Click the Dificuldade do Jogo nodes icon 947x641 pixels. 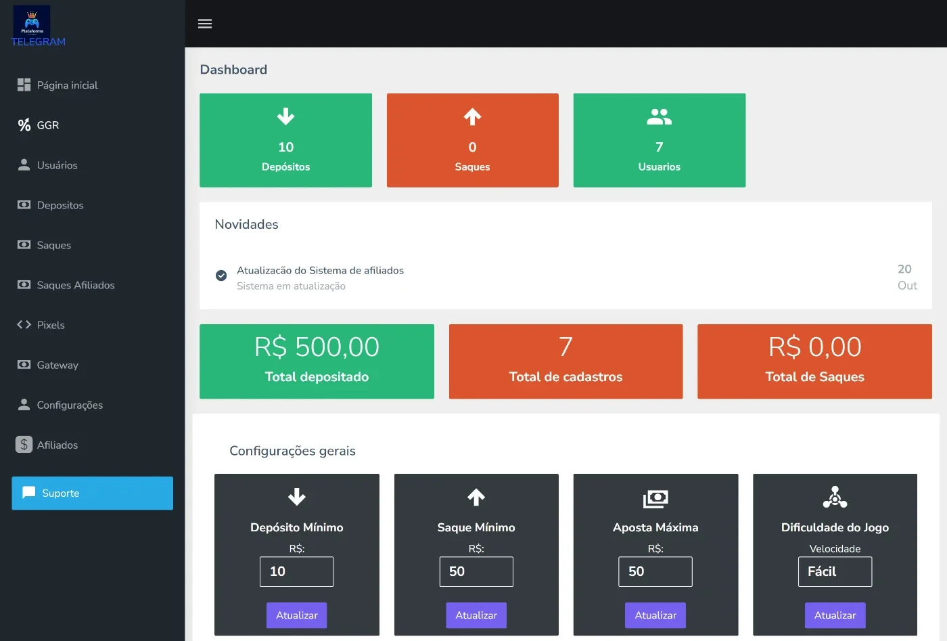pyautogui.click(x=835, y=498)
